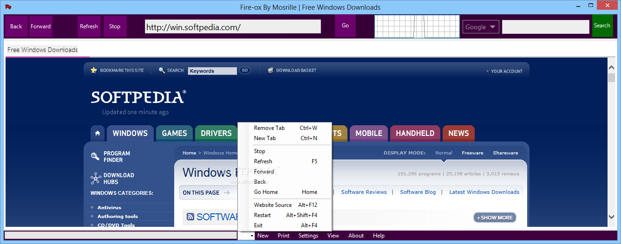Open the New menu in bottom bar
The height and width of the screenshot is (244, 621).
click(x=263, y=236)
